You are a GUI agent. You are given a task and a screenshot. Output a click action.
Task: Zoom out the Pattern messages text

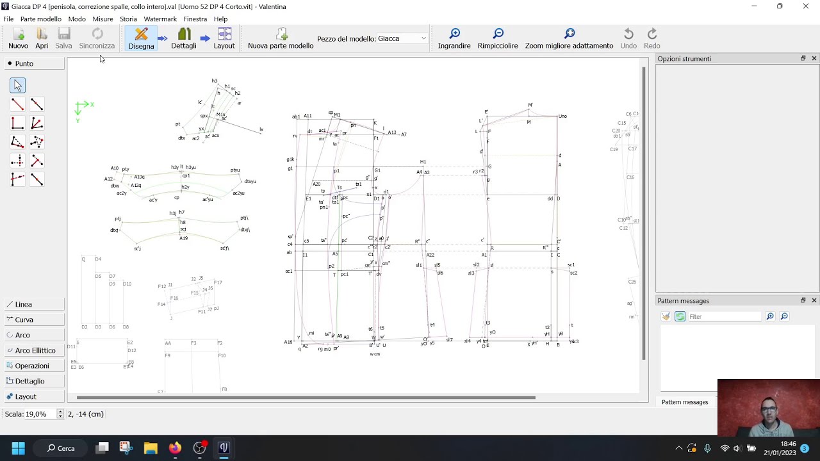(x=784, y=316)
